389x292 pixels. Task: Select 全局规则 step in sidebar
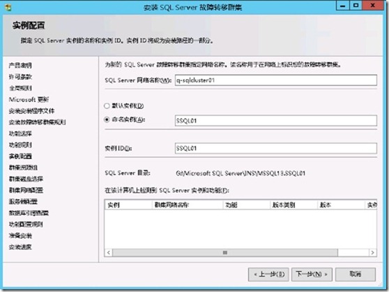[20, 89]
